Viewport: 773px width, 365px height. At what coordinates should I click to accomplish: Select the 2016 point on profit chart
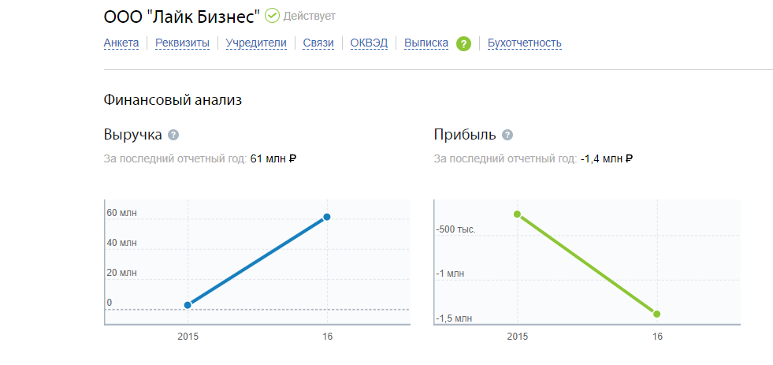[656, 314]
